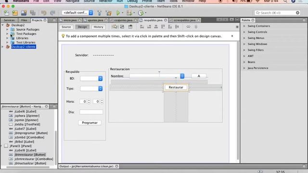Click the Search input field
Screen dimensions: 308x173
(277, 13)
